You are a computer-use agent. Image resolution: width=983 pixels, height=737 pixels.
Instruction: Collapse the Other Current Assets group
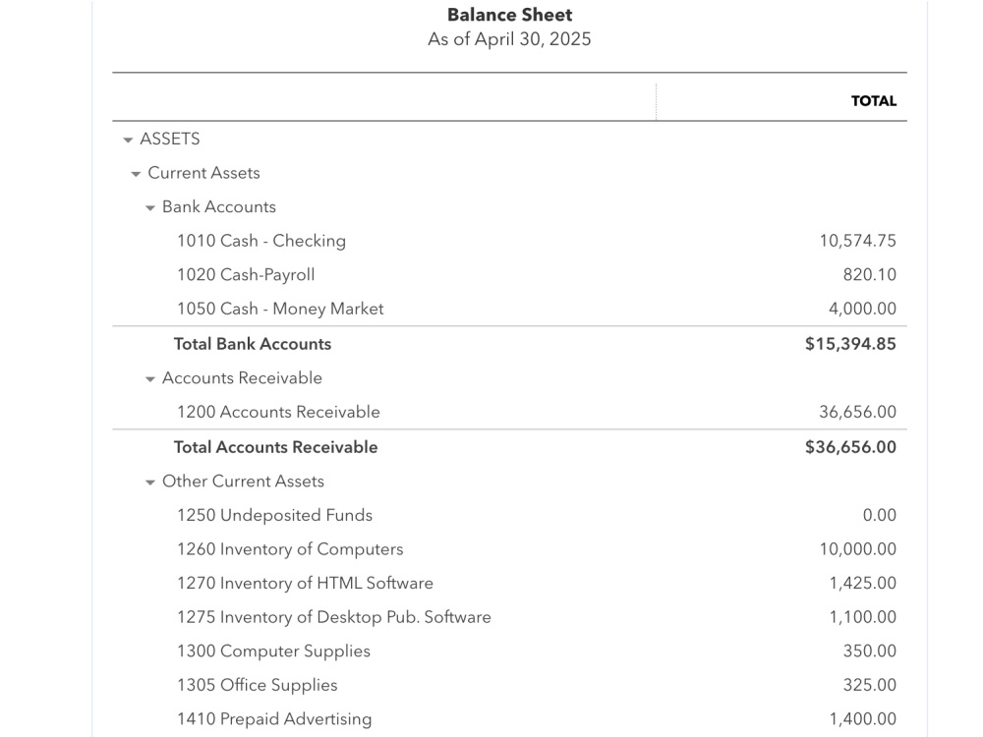click(149, 482)
